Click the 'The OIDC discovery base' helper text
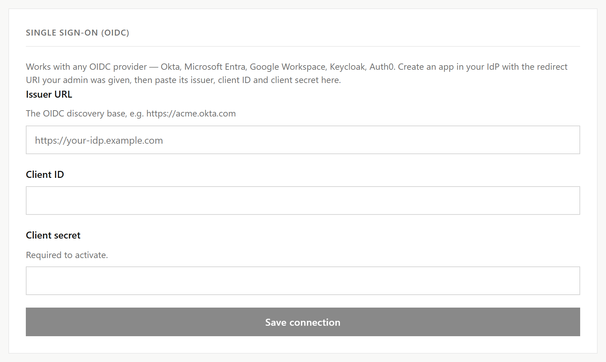606x362 pixels. (x=76, y=114)
